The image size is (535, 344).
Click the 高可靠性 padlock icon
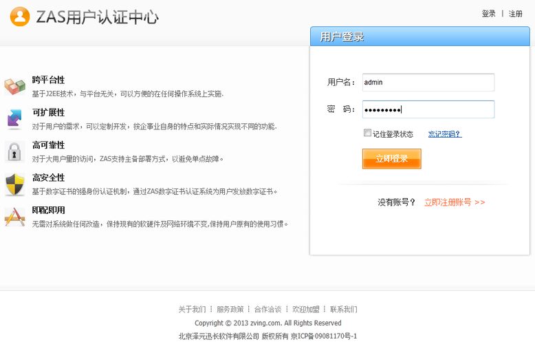tap(14, 152)
